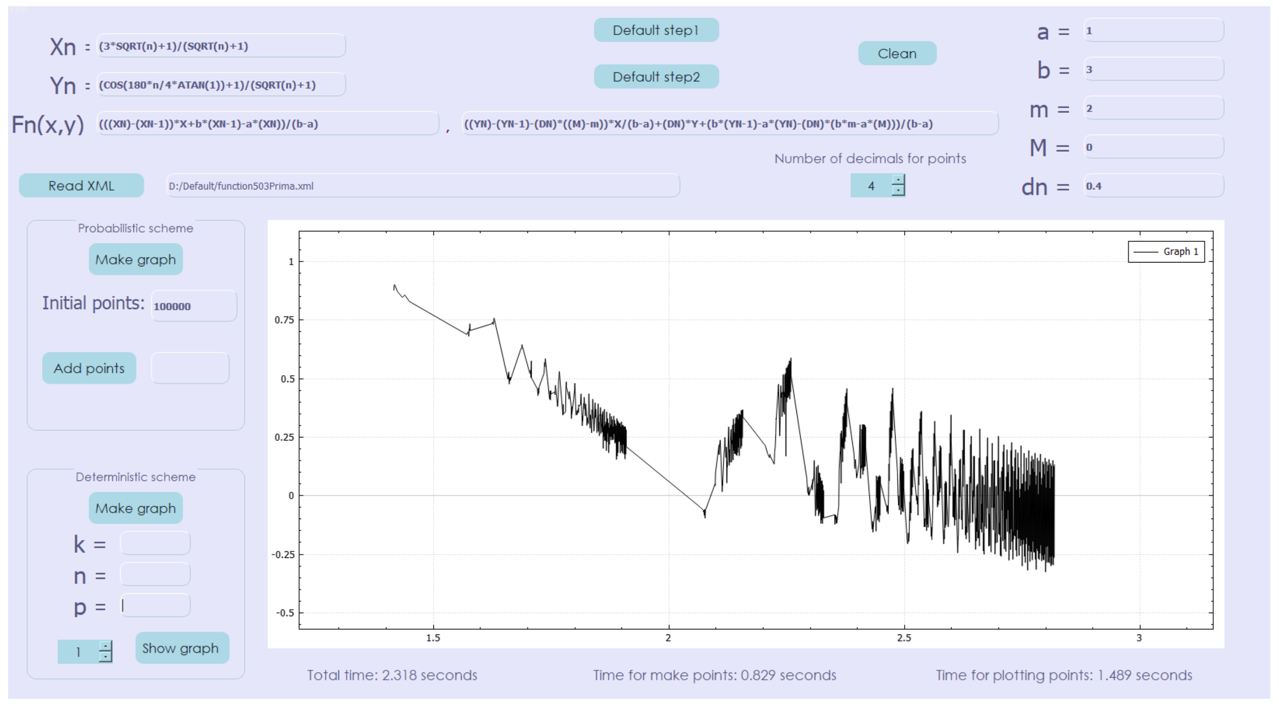This screenshot has height=708, width=1279.
Task: Click down arrow on graph number spinner
Action: tap(105, 657)
